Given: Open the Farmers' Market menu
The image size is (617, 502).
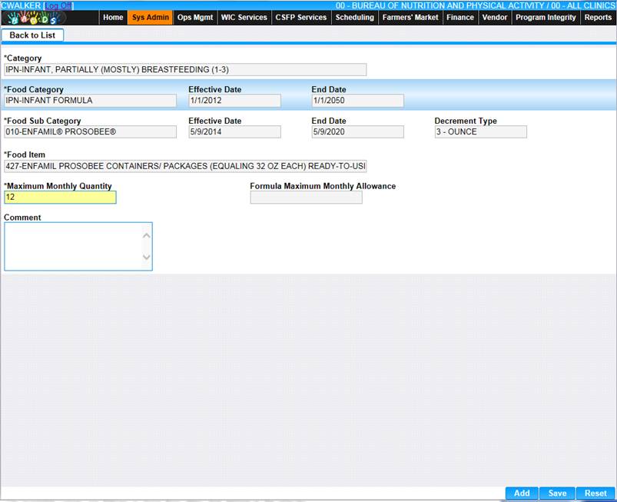Looking at the screenshot, I should 410,18.
